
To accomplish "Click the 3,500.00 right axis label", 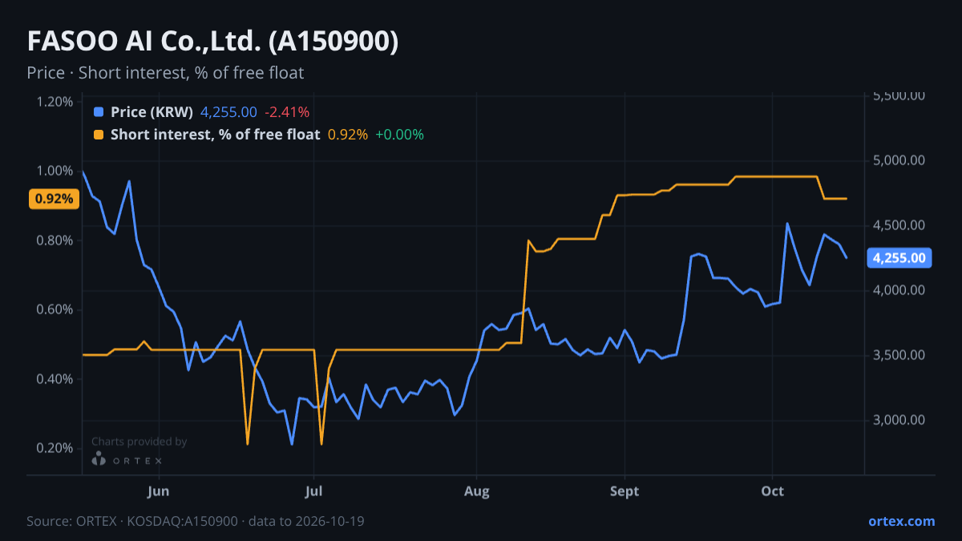I will [899, 355].
